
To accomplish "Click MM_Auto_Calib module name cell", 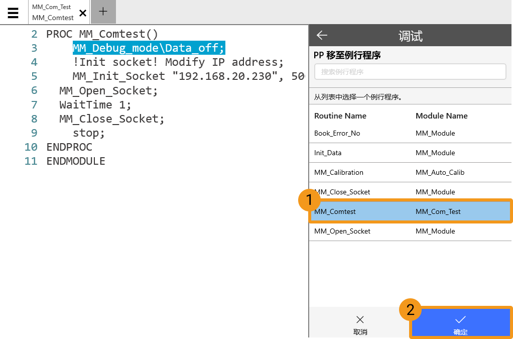I will [x=440, y=172].
